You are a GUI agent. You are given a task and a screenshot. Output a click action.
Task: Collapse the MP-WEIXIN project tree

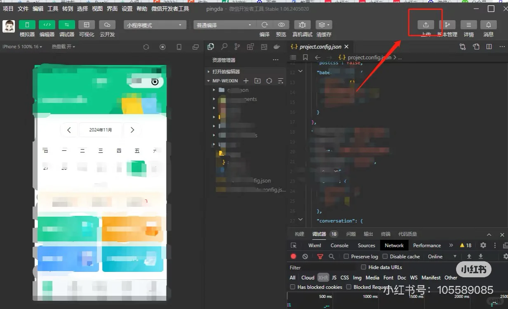coord(222,81)
